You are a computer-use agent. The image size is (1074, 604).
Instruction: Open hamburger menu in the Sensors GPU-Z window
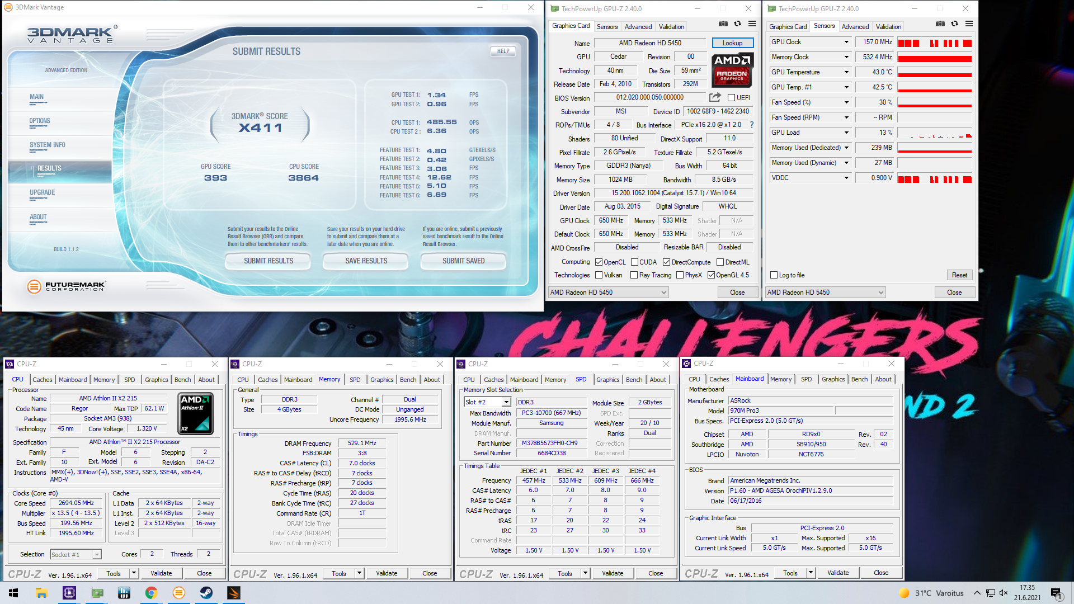(969, 24)
